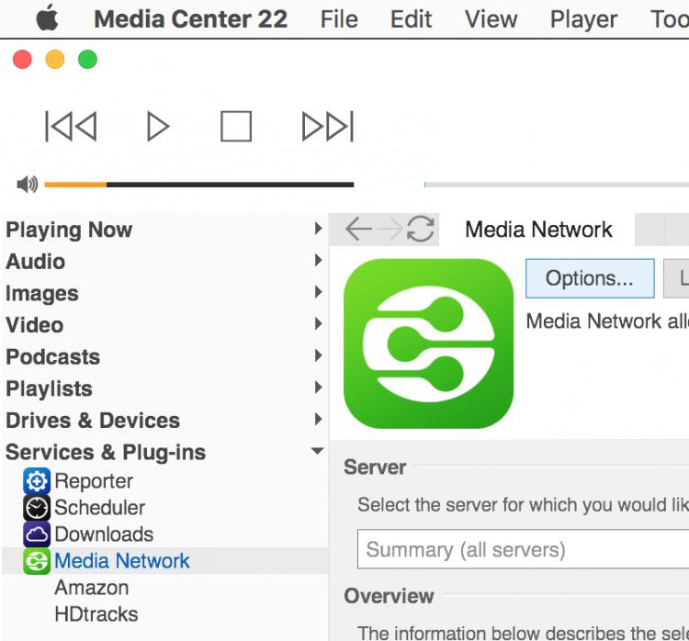Open the View menu

click(x=491, y=19)
